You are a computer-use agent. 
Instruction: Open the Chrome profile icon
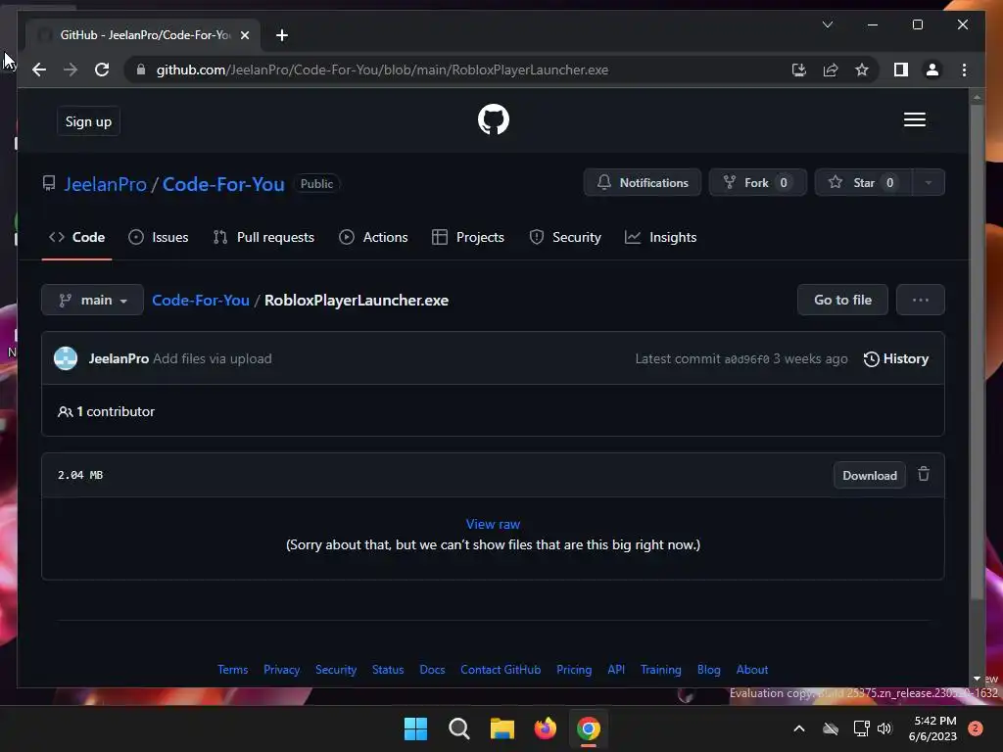pos(932,70)
